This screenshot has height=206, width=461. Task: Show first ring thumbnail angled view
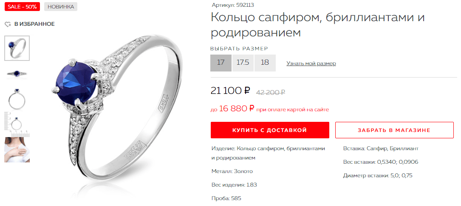(17, 48)
